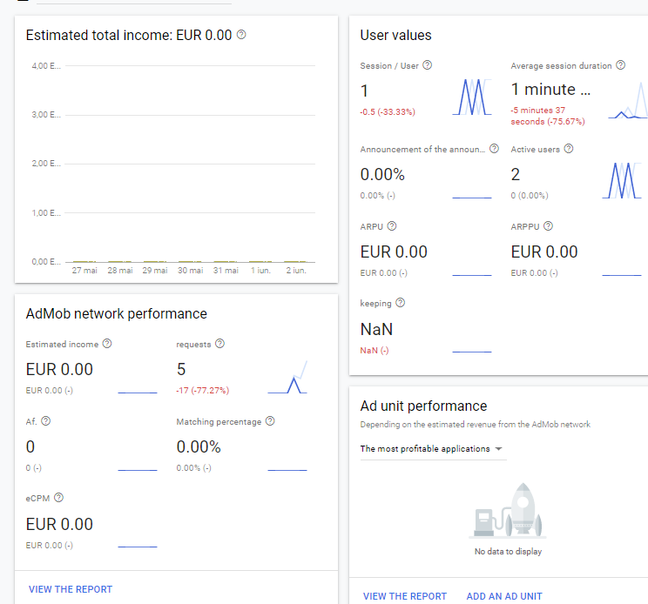
Task: Click the Active users sparkline chart
Action: (622, 181)
